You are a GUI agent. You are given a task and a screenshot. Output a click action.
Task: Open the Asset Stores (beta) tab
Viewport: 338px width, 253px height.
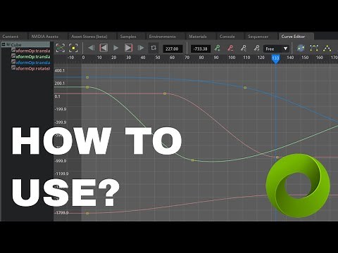pyautogui.click(x=89, y=37)
